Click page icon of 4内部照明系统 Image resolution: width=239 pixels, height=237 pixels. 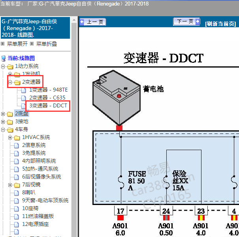17,162
